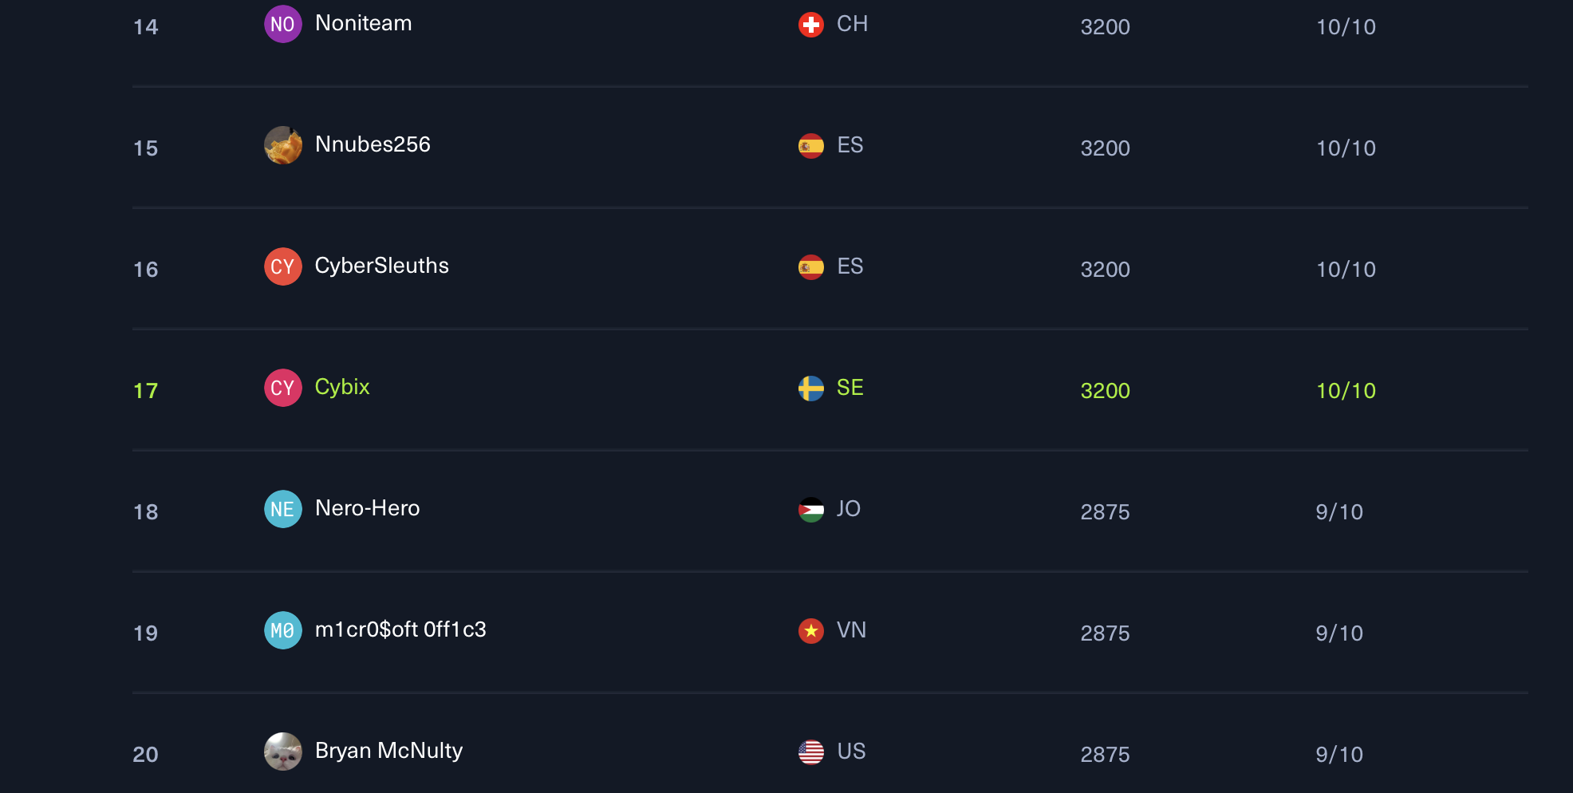Open the CyberSleuths team name

pos(381,266)
